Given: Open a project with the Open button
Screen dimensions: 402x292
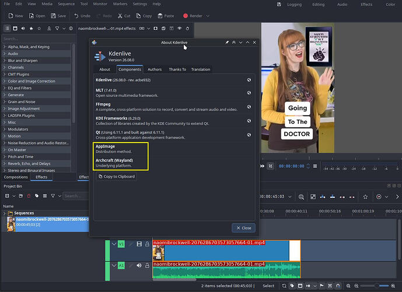Looking at the screenshot, I should [x=37, y=16].
